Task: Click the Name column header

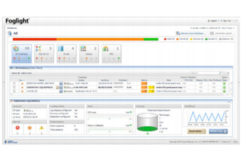Action: coord(41,80)
